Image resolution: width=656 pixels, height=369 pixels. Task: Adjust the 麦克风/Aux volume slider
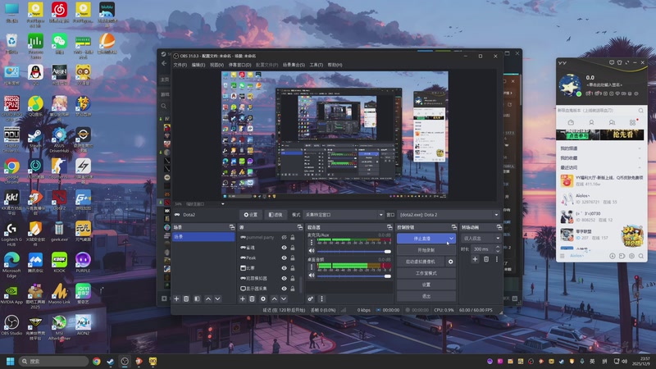click(353, 252)
